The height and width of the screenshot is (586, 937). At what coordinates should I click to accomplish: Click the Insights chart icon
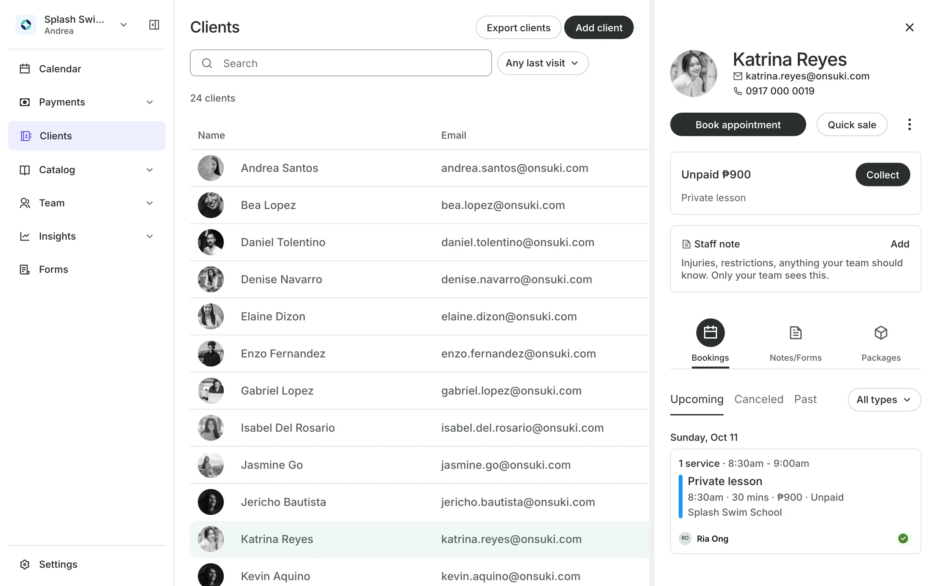[x=25, y=236]
